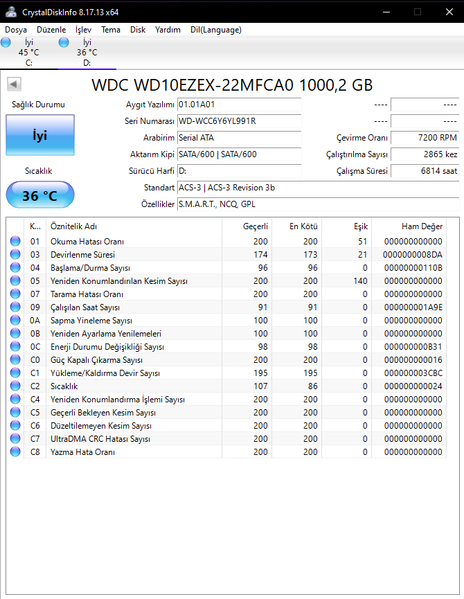Close the CrystalDiskInfo window
The width and height of the screenshot is (464, 599).
coord(449,12)
